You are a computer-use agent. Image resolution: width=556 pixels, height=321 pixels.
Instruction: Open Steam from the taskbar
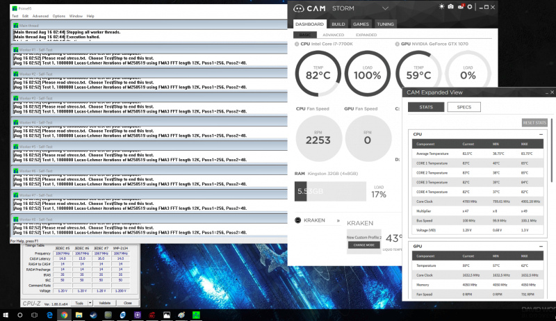click(x=93, y=315)
